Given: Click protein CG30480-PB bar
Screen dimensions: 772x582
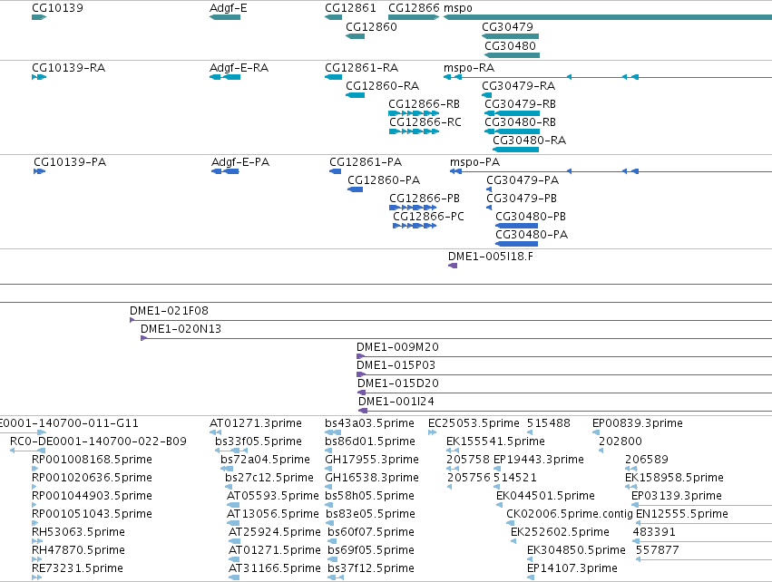Looking at the screenshot, I should click(x=516, y=226).
